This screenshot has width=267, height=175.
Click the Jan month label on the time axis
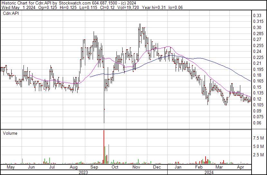[x=178, y=167]
